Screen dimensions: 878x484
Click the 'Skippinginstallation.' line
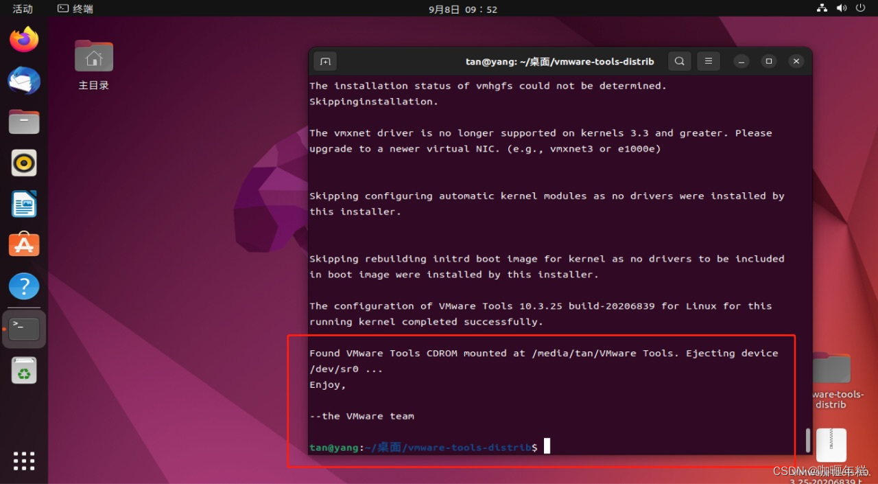374,102
